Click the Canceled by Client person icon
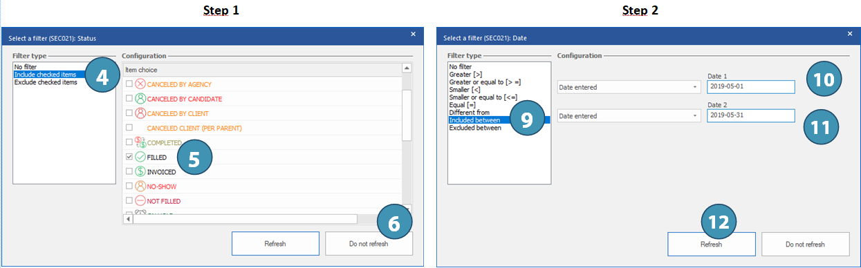Viewport: 861px width, 268px height. (140, 113)
